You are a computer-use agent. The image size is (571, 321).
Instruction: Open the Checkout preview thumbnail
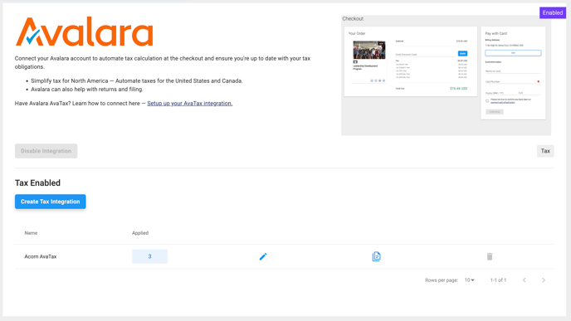coord(447,75)
